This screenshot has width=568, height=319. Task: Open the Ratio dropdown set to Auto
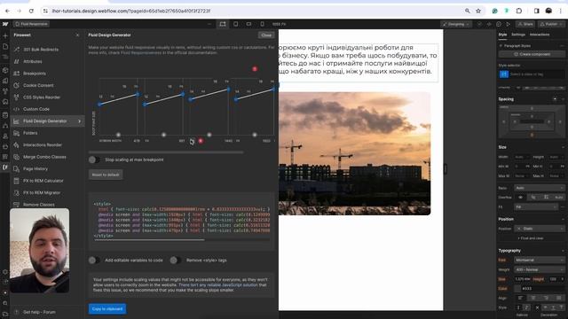tap(539, 188)
